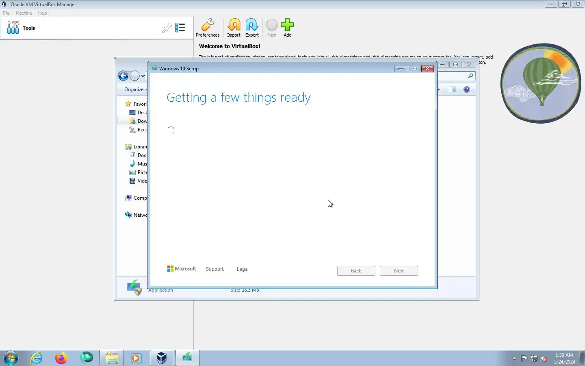
Task: Open Windows Explorer taskbar button
Action: 112,358
